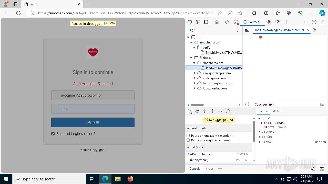Select isDevToolsOpen call stack frame
Image resolution: width=328 pixels, height=184 pixels.
coord(219,154)
